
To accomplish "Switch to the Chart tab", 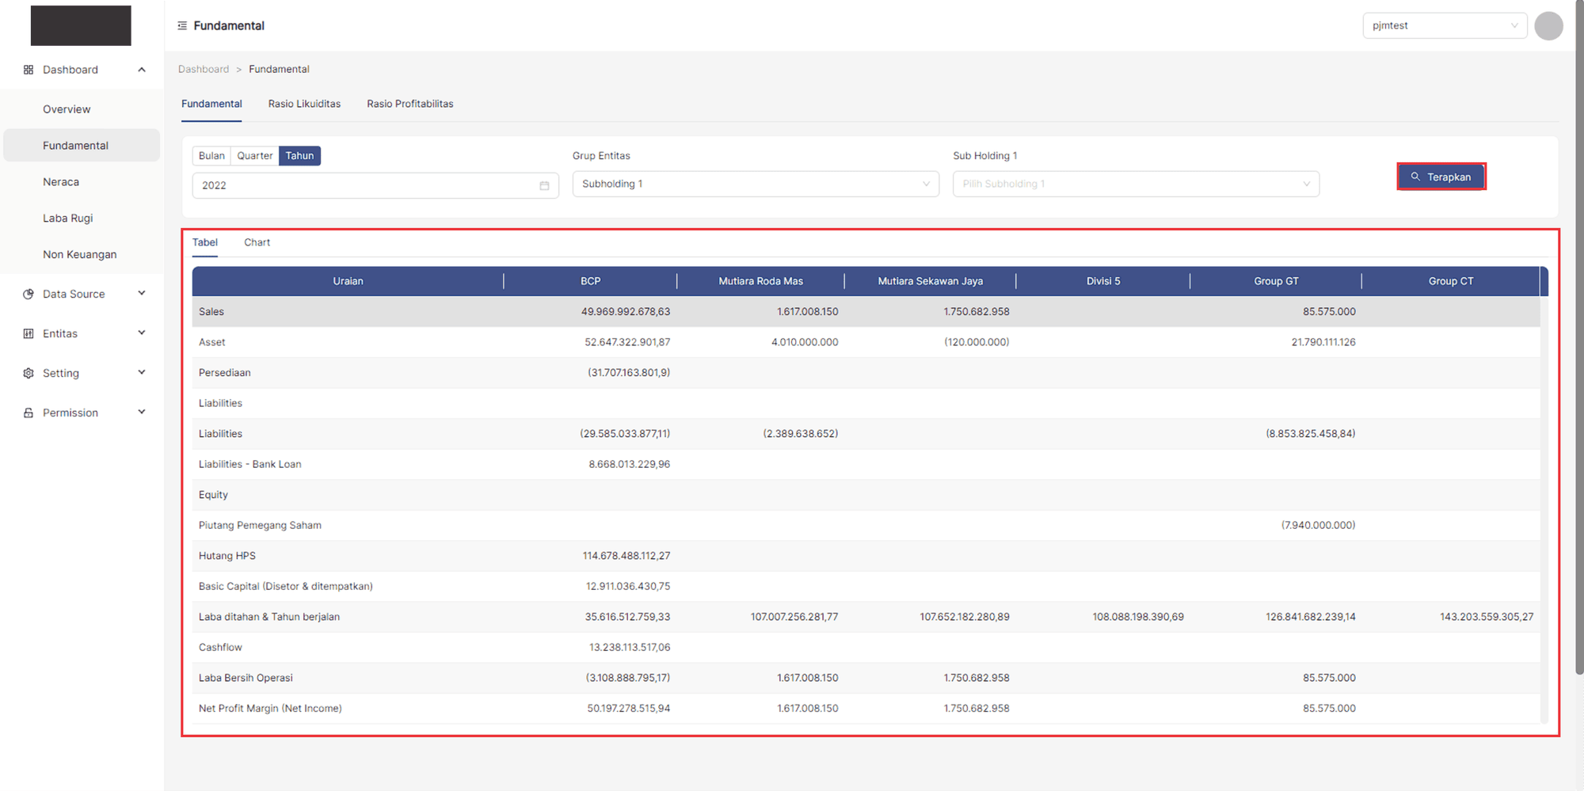I will (x=257, y=242).
